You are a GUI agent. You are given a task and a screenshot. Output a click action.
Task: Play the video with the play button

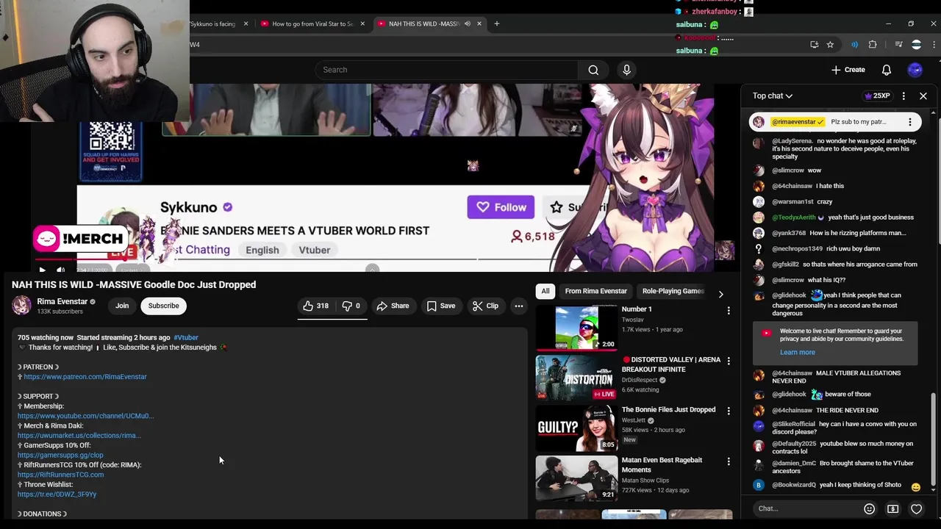(42, 270)
